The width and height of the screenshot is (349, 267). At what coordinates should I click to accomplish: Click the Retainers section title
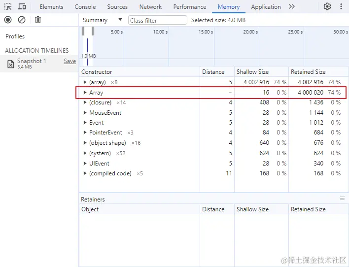click(93, 199)
